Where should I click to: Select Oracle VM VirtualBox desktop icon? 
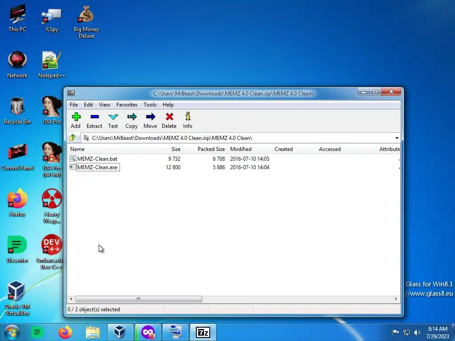point(17,298)
